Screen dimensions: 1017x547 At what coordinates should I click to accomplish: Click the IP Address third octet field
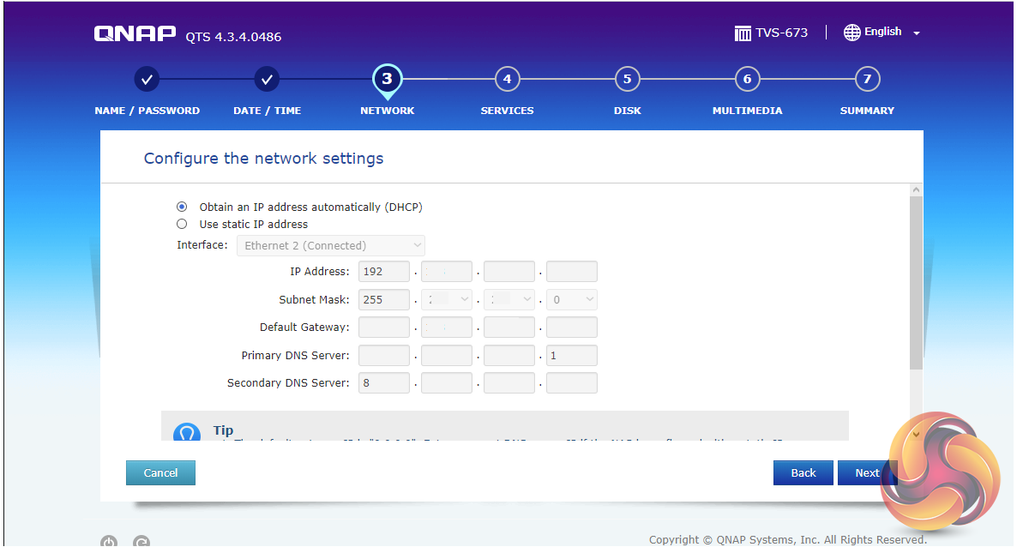click(x=509, y=272)
